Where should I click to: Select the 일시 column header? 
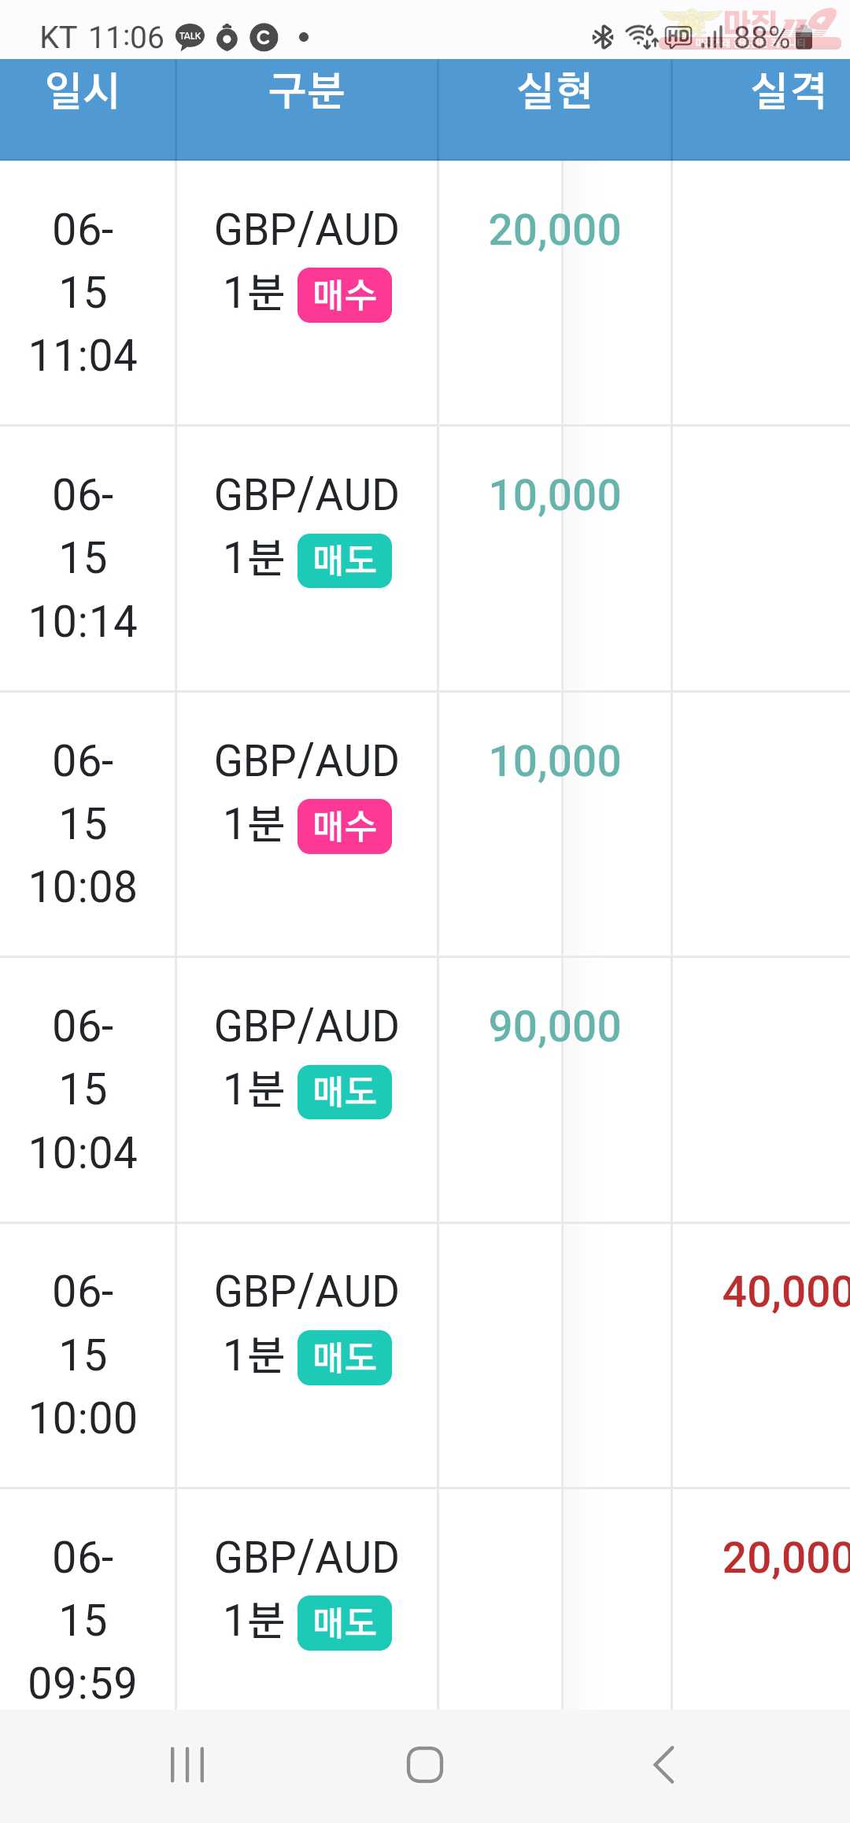click(83, 91)
